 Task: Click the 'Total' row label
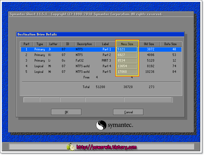86,87
